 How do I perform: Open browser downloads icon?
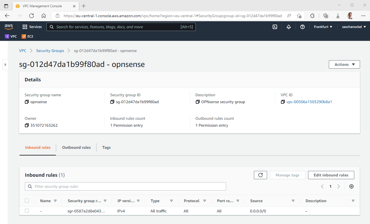click(x=338, y=16)
